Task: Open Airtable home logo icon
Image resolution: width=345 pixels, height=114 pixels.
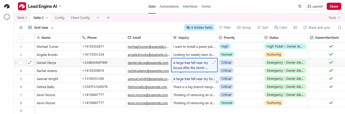Action: [7, 6]
